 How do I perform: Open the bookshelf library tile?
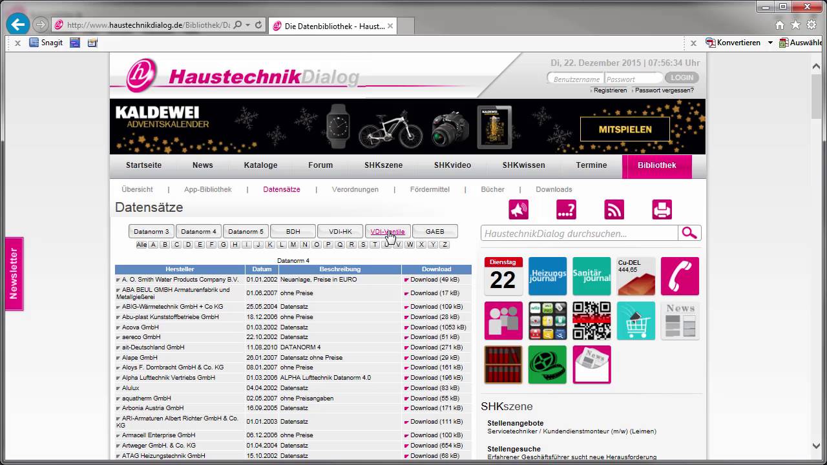(x=503, y=364)
